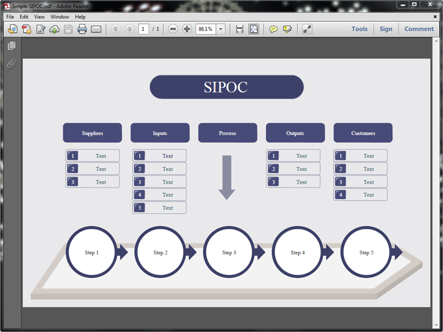
Task: Click the Step 2 circle
Action: pyautogui.click(x=160, y=252)
